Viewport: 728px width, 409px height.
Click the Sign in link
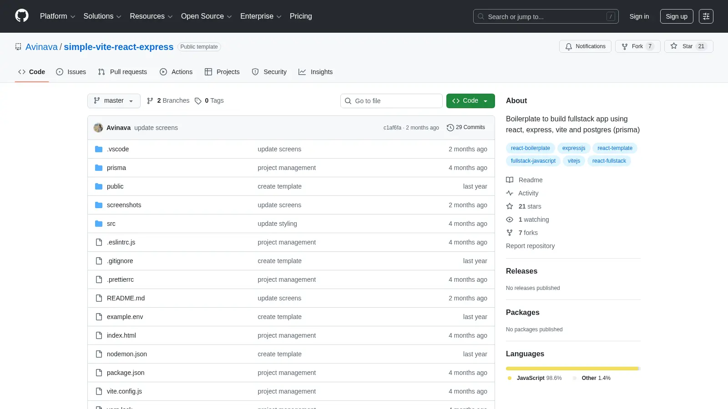639,16
